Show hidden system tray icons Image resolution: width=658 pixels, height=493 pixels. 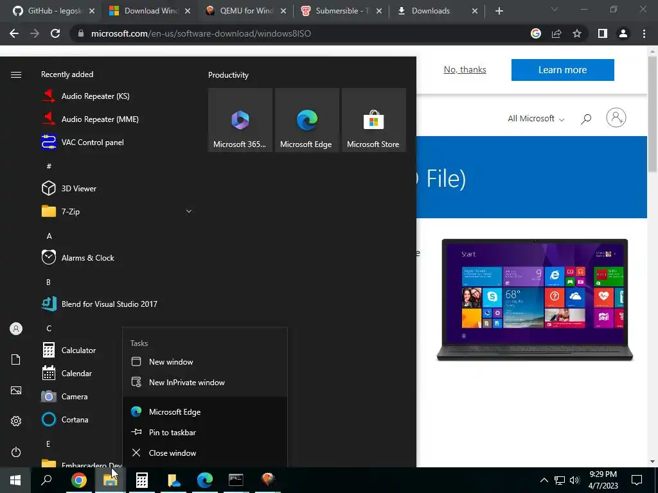pyautogui.click(x=544, y=480)
